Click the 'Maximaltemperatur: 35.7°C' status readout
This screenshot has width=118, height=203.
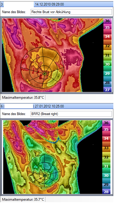pos(23,200)
